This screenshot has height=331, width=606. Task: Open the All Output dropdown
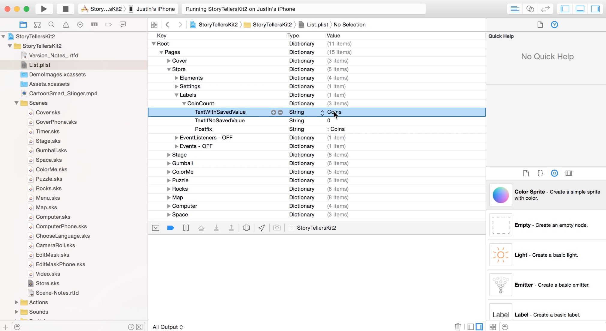168,327
